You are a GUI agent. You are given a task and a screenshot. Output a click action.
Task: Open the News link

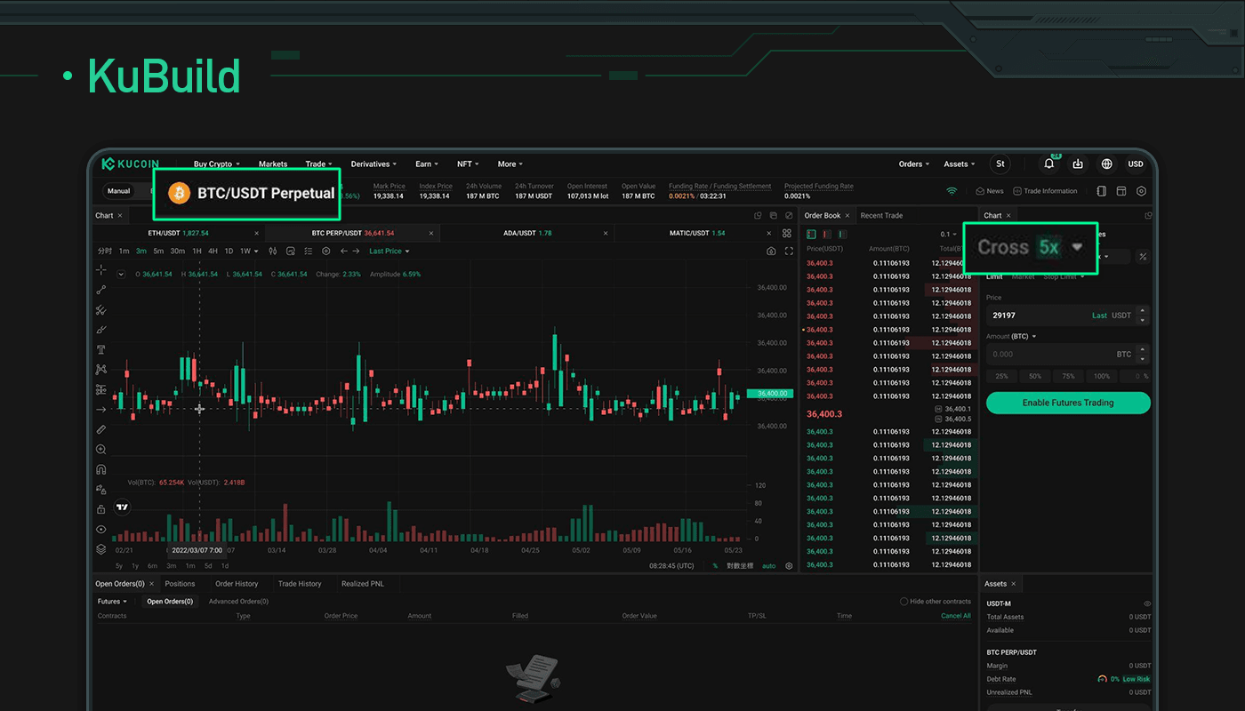990,191
